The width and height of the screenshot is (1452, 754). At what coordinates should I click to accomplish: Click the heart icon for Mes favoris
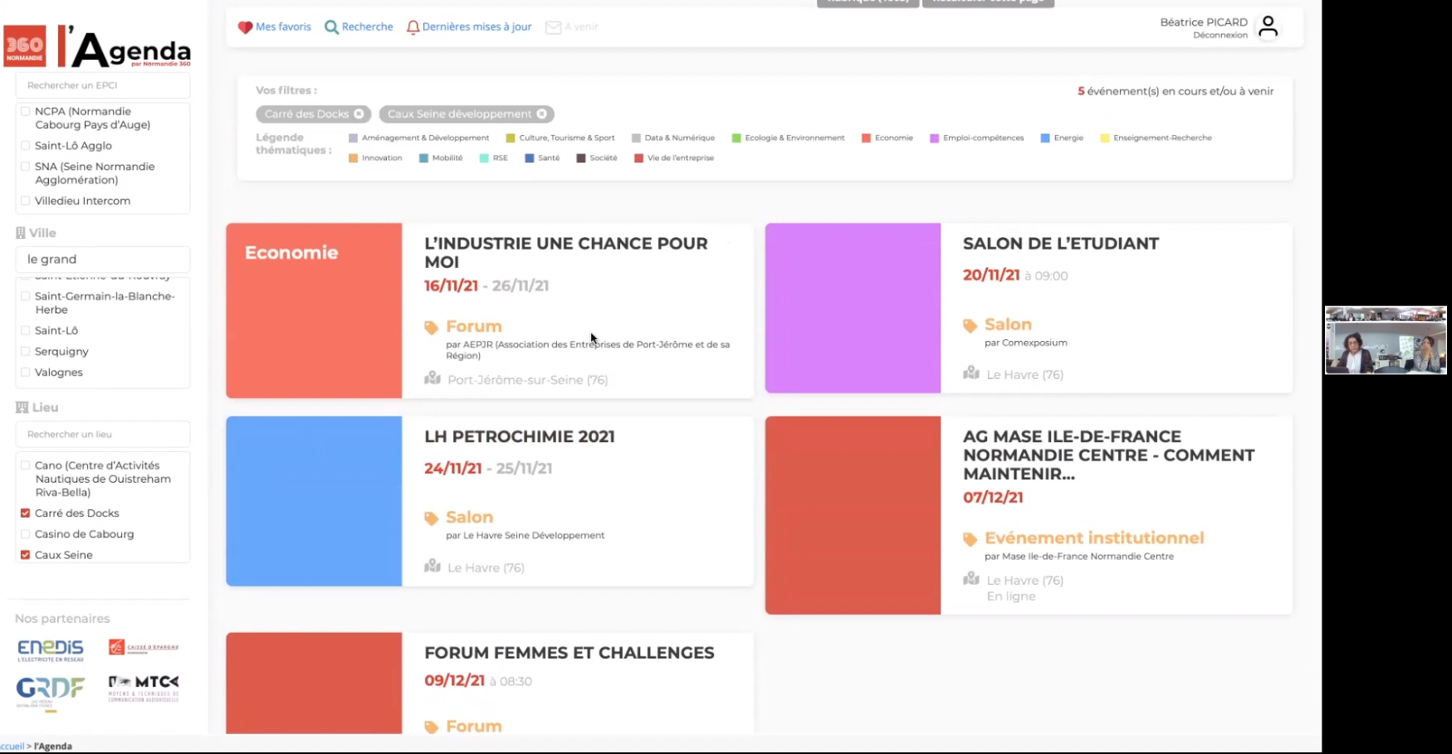[245, 27]
